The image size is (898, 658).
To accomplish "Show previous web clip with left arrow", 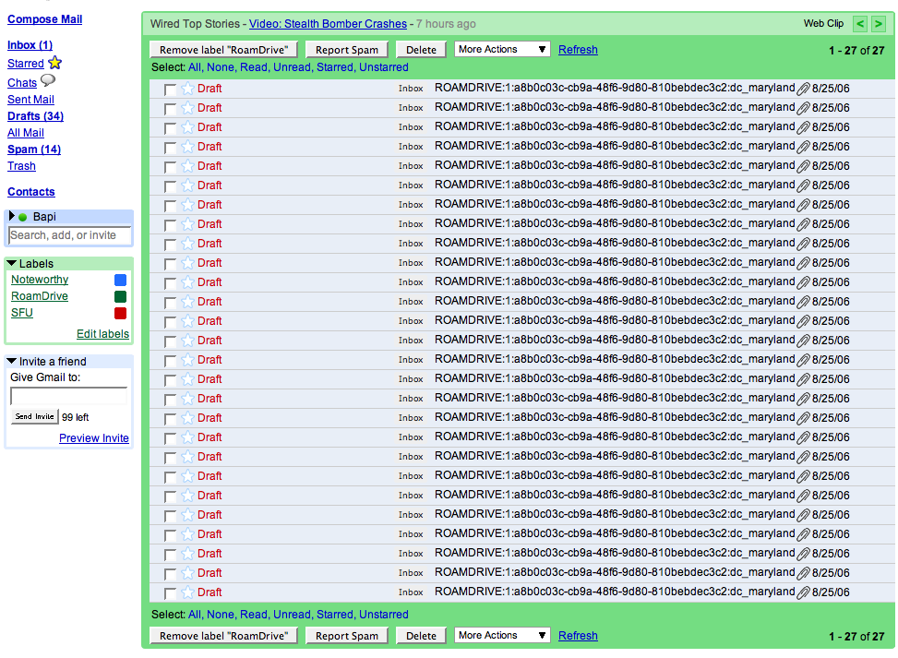I will (x=859, y=24).
